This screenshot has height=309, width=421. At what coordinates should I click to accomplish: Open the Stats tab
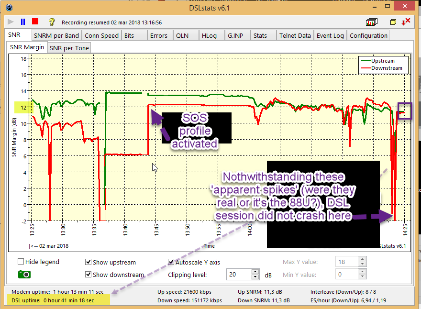263,36
